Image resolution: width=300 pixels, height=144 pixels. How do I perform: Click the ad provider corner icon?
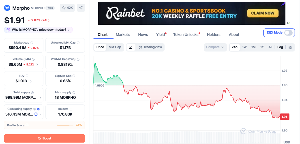283,4
